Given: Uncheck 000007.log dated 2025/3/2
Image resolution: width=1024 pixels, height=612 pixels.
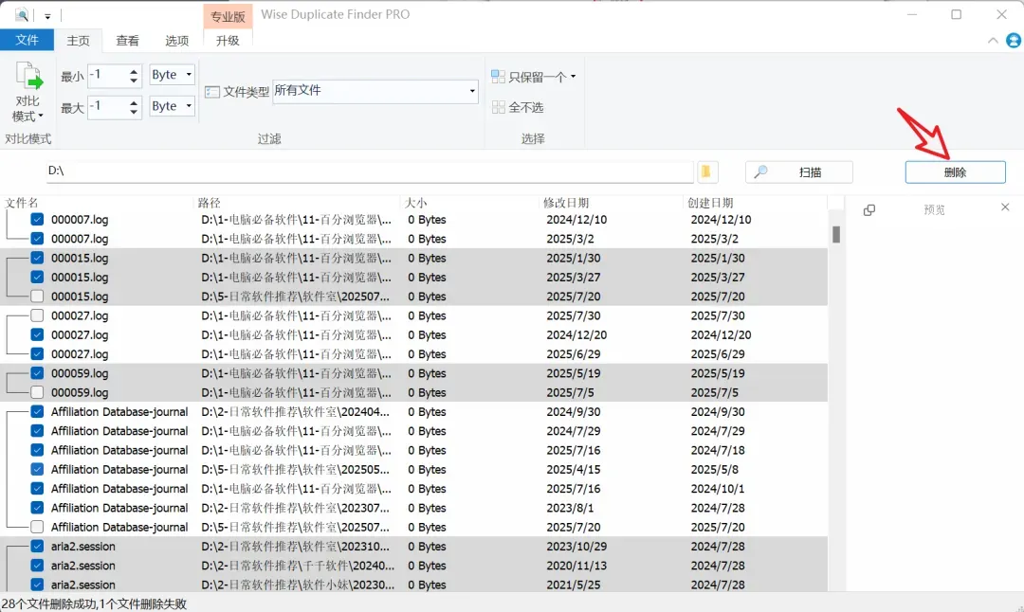Looking at the screenshot, I should 37,239.
